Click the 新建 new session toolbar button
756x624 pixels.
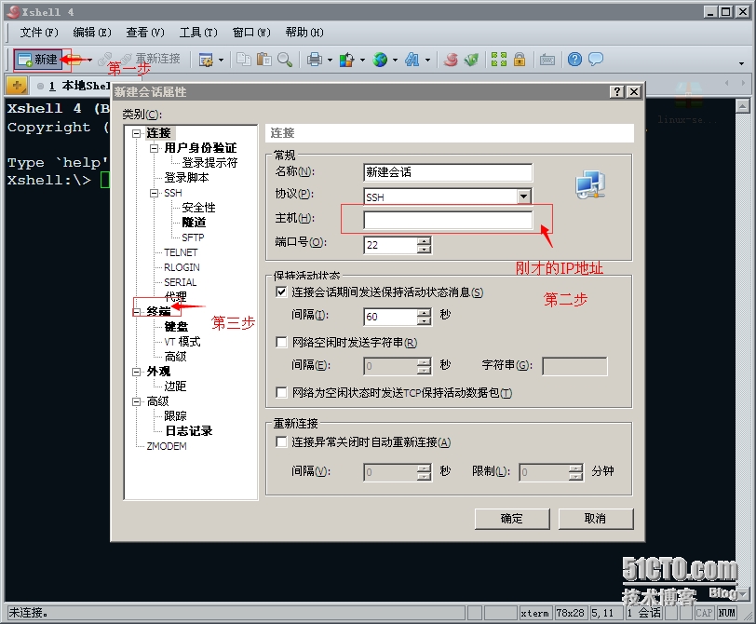pos(38,60)
